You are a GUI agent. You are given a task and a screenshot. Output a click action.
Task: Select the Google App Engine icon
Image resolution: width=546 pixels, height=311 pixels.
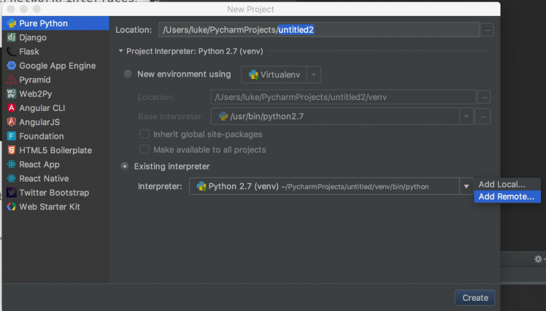coord(12,66)
